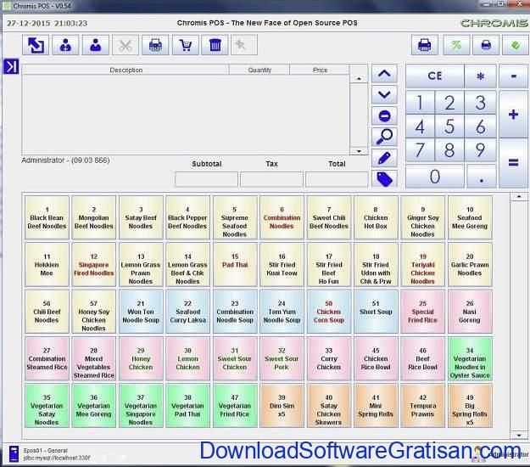530x467 pixels.
Task: Click the plus key on keypad
Action: tap(513, 115)
